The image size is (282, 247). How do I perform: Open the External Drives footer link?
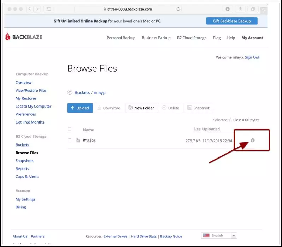tap(116, 236)
